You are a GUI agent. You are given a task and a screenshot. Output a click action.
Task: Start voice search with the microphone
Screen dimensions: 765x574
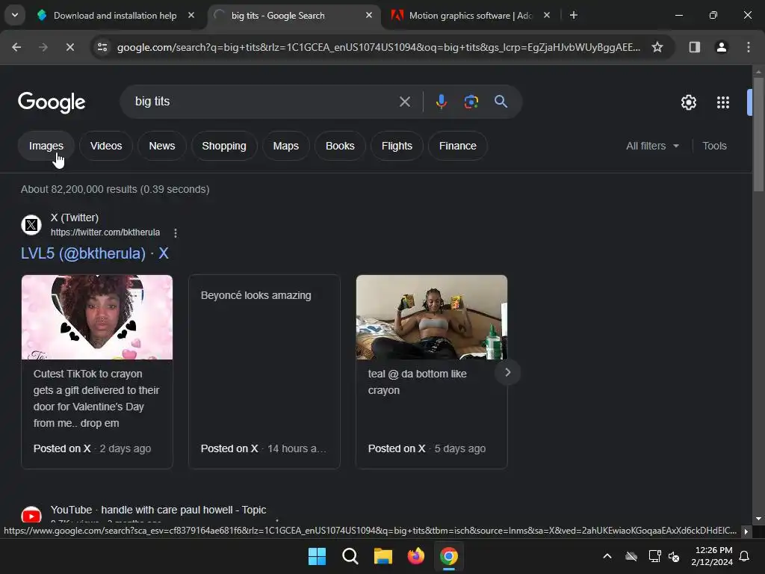click(x=441, y=102)
